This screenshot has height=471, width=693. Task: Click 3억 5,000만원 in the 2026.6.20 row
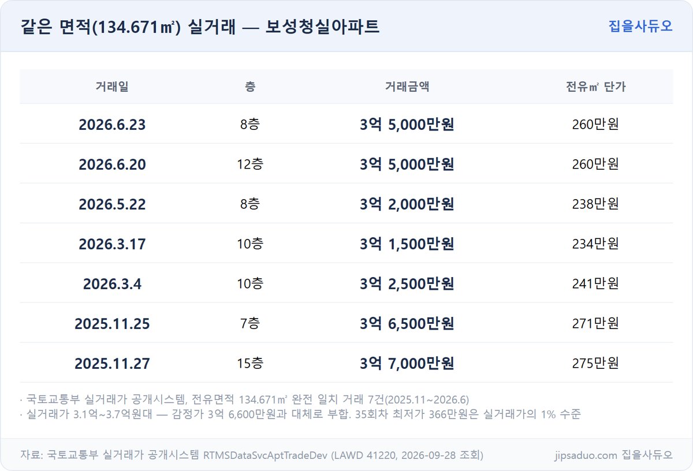pyautogui.click(x=407, y=165)
